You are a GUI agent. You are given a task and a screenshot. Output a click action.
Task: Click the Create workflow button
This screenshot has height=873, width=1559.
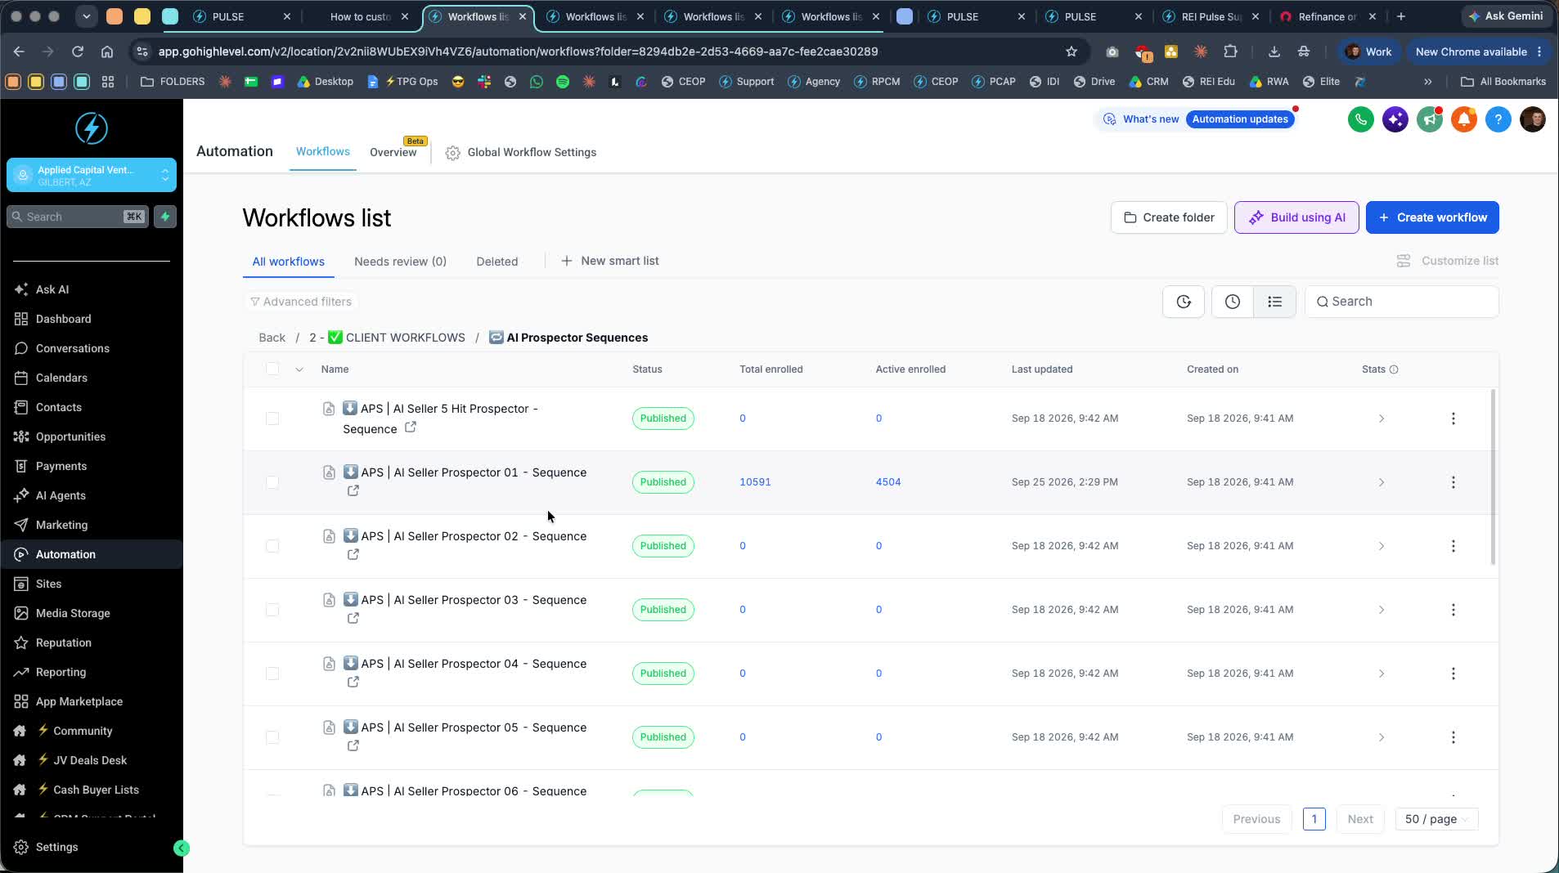click(1432, 217)
